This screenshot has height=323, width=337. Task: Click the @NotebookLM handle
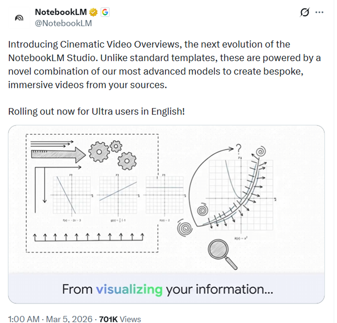click(64, 23)
